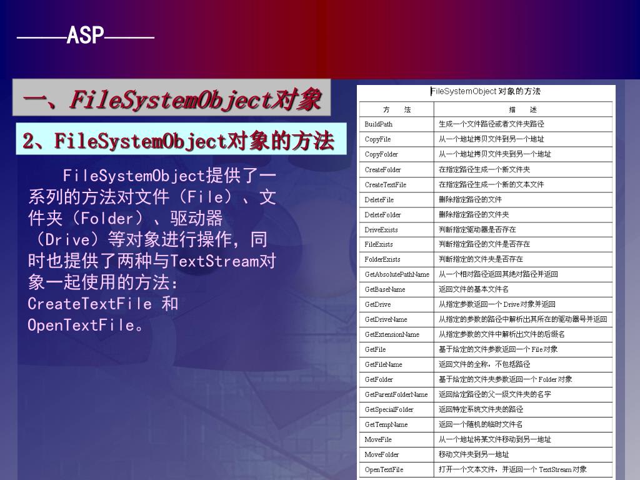This screenshot has width=640, height=480.
Task: Click description '在指定路径生成一个新文件夹'
Action: (x=484, y=169)
